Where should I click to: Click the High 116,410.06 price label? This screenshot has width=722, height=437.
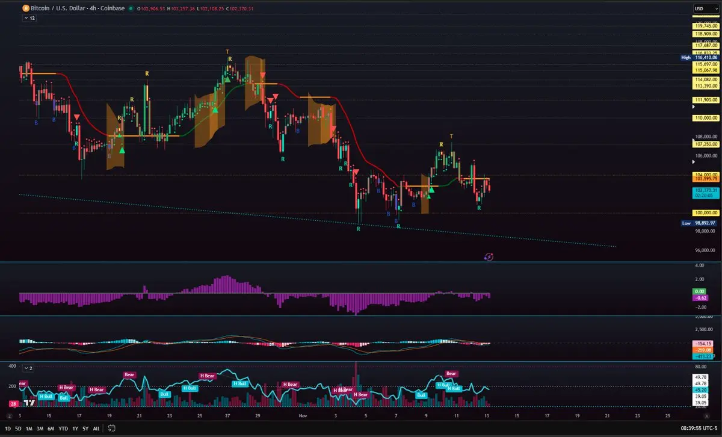(x=699, y=57)
